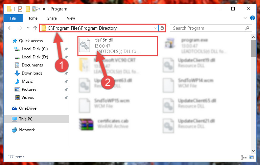Click the vertical scrollbar down arrow
Viewport: 260px width, 165px height.
[253, 151]
